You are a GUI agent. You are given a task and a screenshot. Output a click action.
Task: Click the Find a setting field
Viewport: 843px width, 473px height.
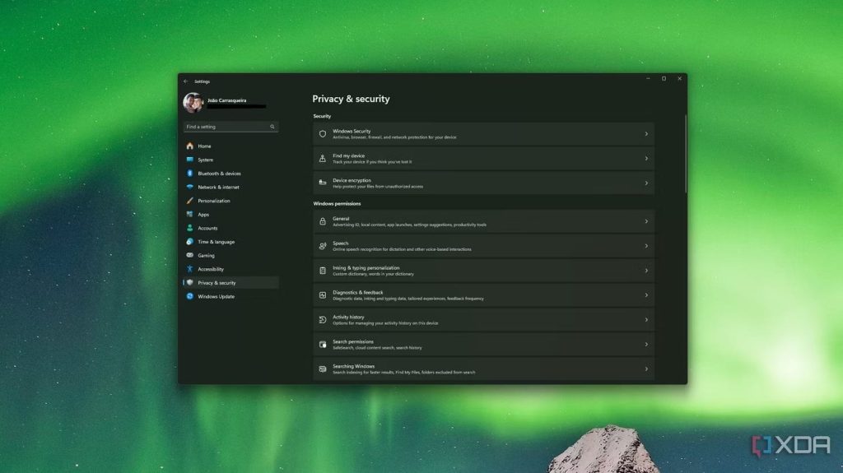point(226,127)
